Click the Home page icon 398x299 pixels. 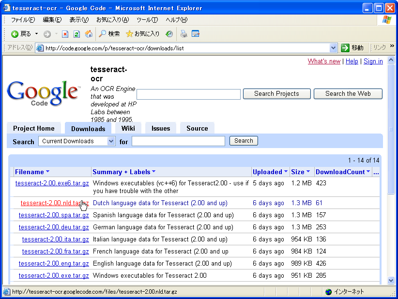89,34
